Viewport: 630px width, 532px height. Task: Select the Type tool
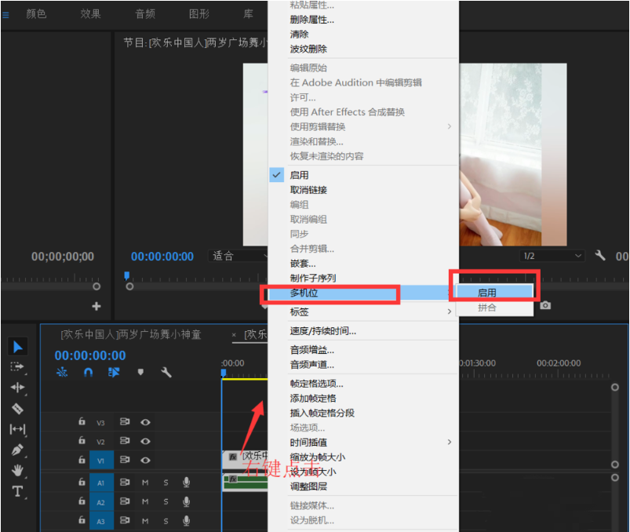(x=17, y=490)
